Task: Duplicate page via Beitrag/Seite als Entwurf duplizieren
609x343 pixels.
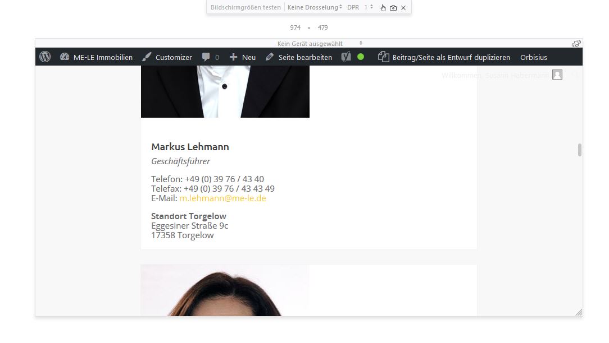Action: [444, 57]
